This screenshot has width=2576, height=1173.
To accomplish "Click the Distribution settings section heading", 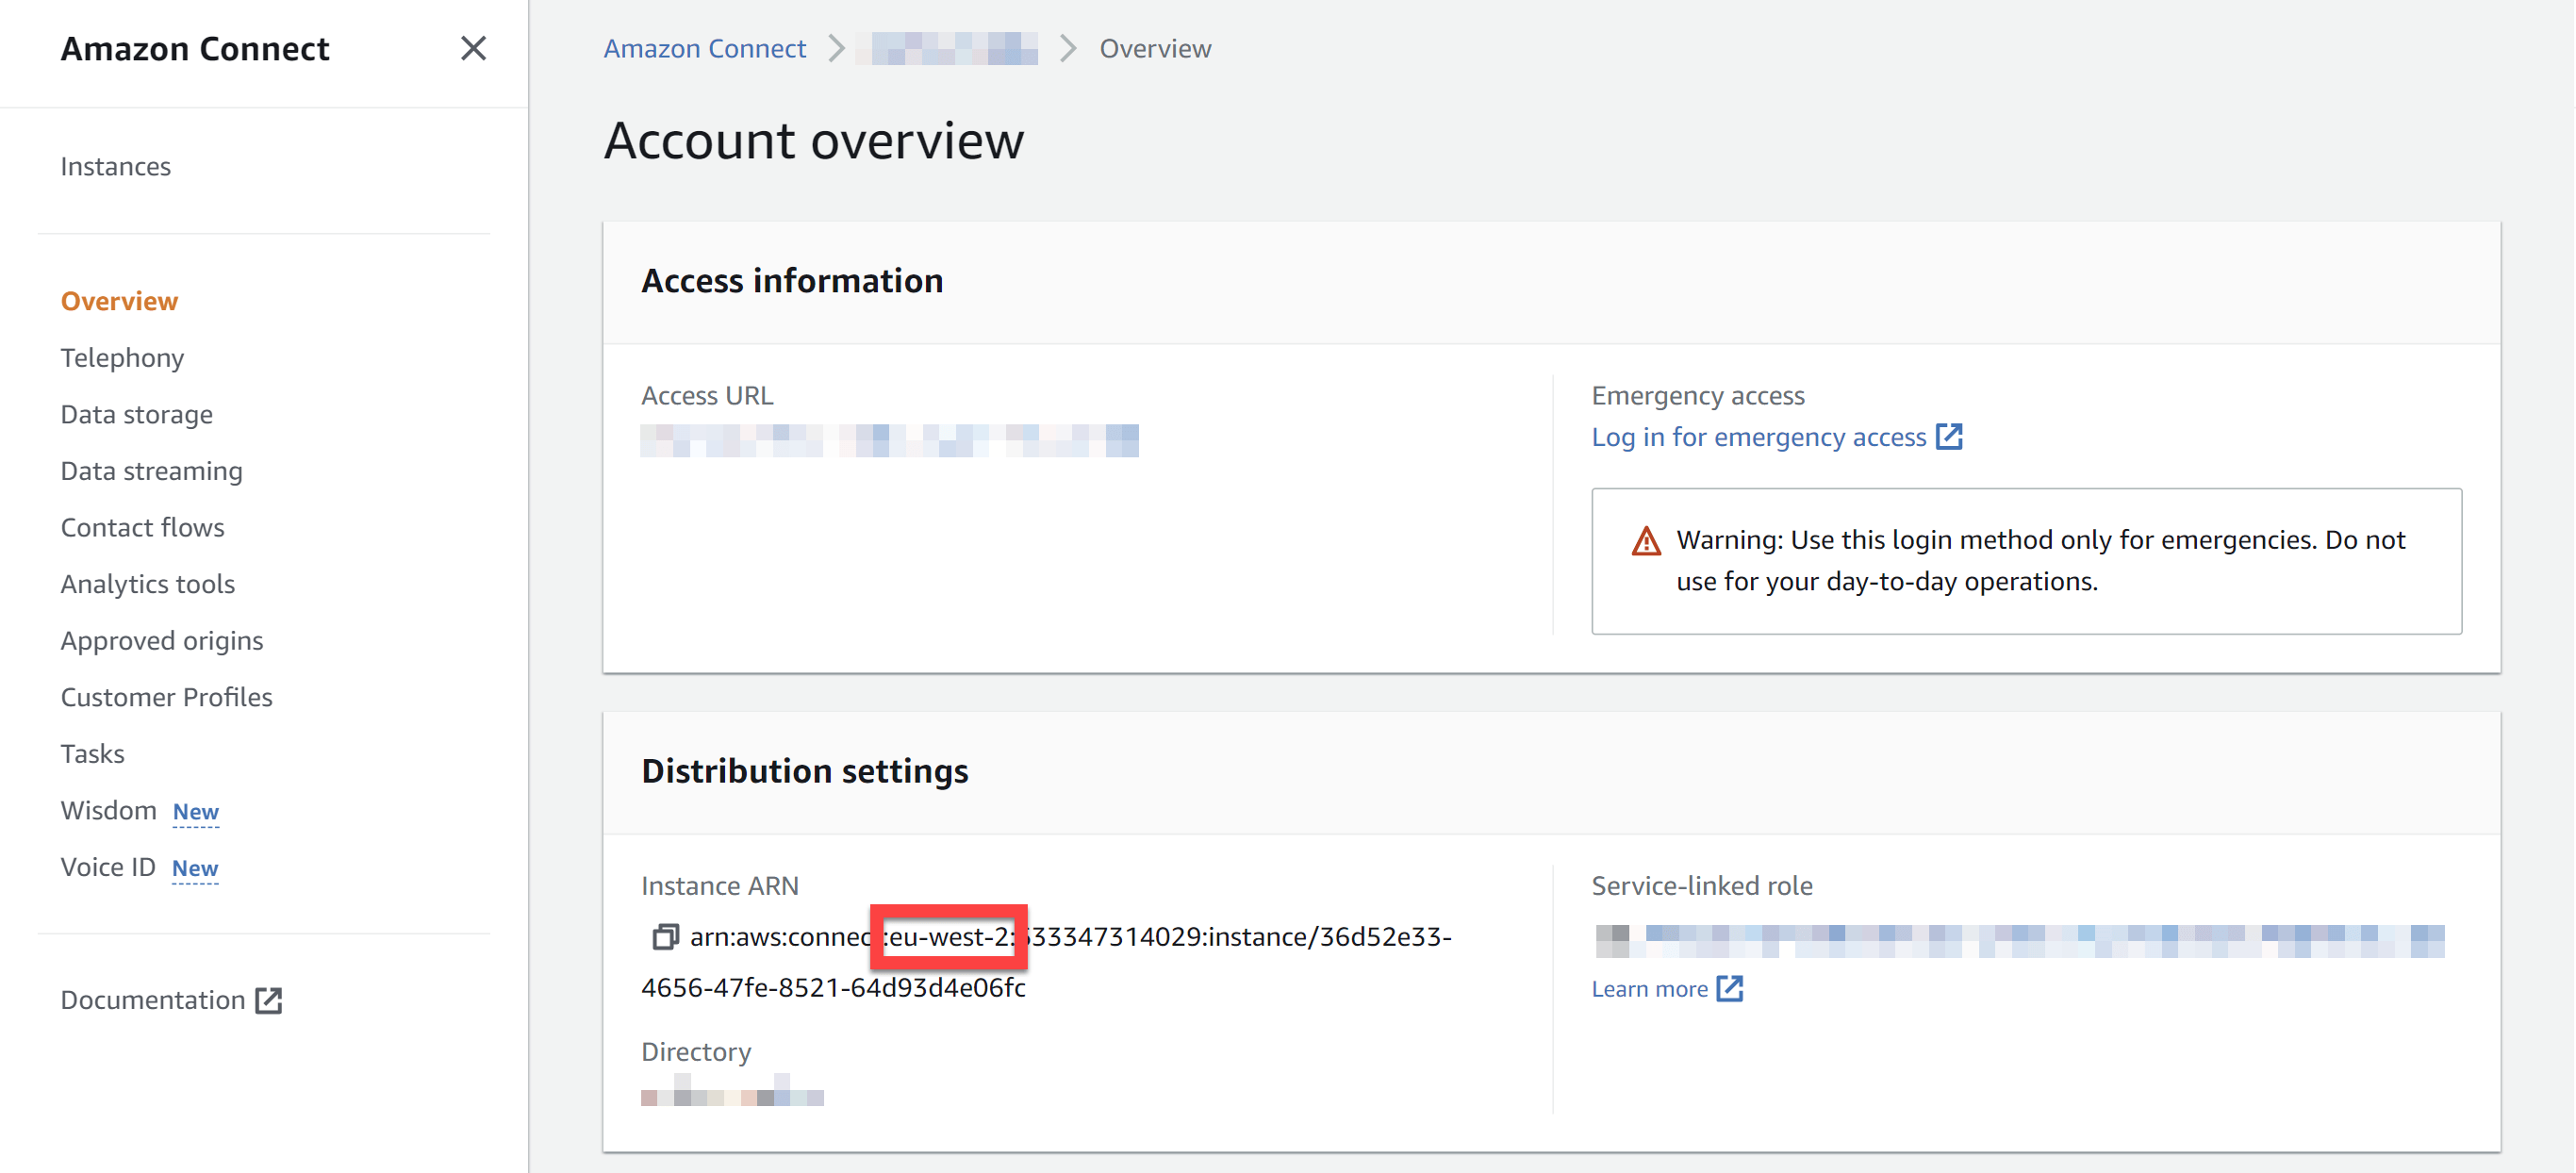I will (x=805, y=771).
